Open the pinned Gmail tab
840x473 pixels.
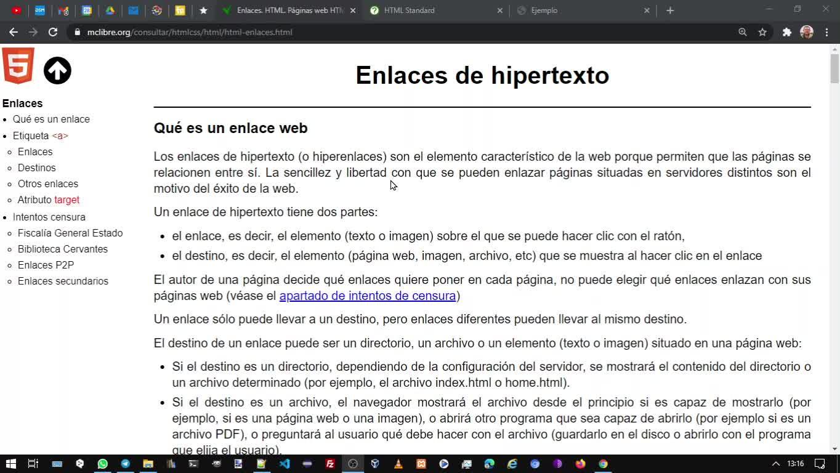click(x=63, y=10)
